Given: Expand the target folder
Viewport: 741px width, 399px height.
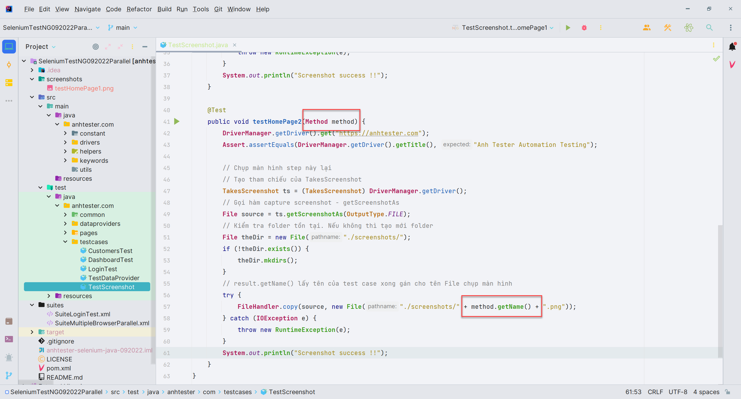Looking at the screenshot, I should coord(32,332).
